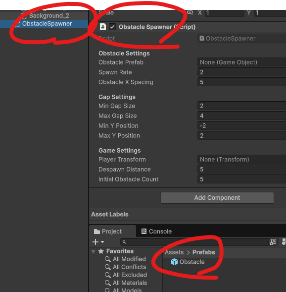Click the blue Obstacle prefab cube icon
Image resolution: width=286 pixels, height=292 pixels.
pyautogui.click(x=174, y=262)
